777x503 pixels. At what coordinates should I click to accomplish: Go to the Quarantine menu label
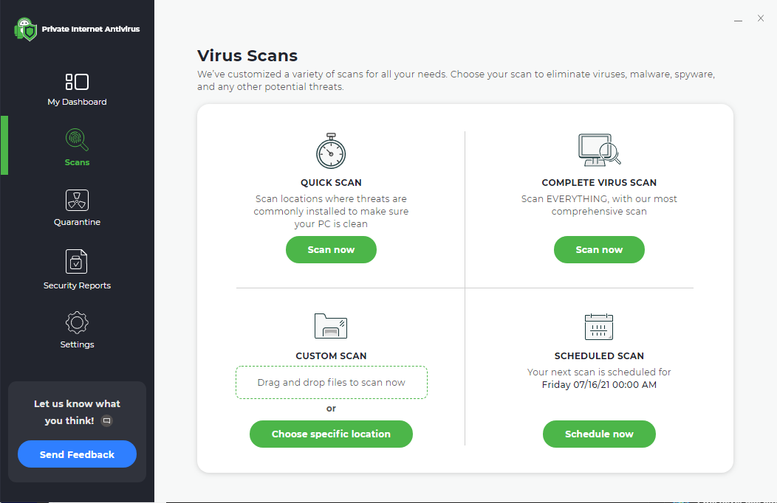[77, 222]
